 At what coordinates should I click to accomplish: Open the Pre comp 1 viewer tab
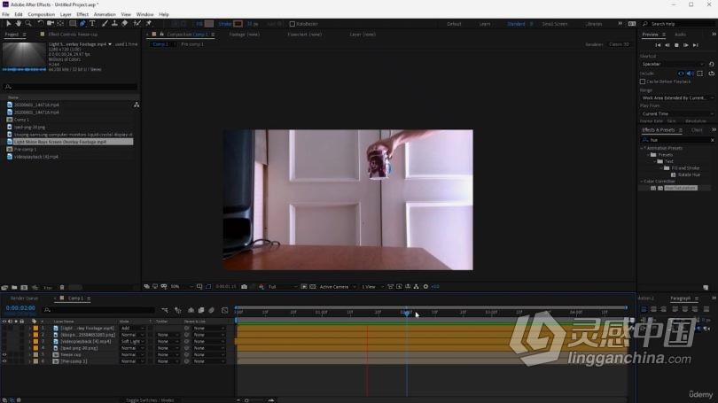click(192, 44)
